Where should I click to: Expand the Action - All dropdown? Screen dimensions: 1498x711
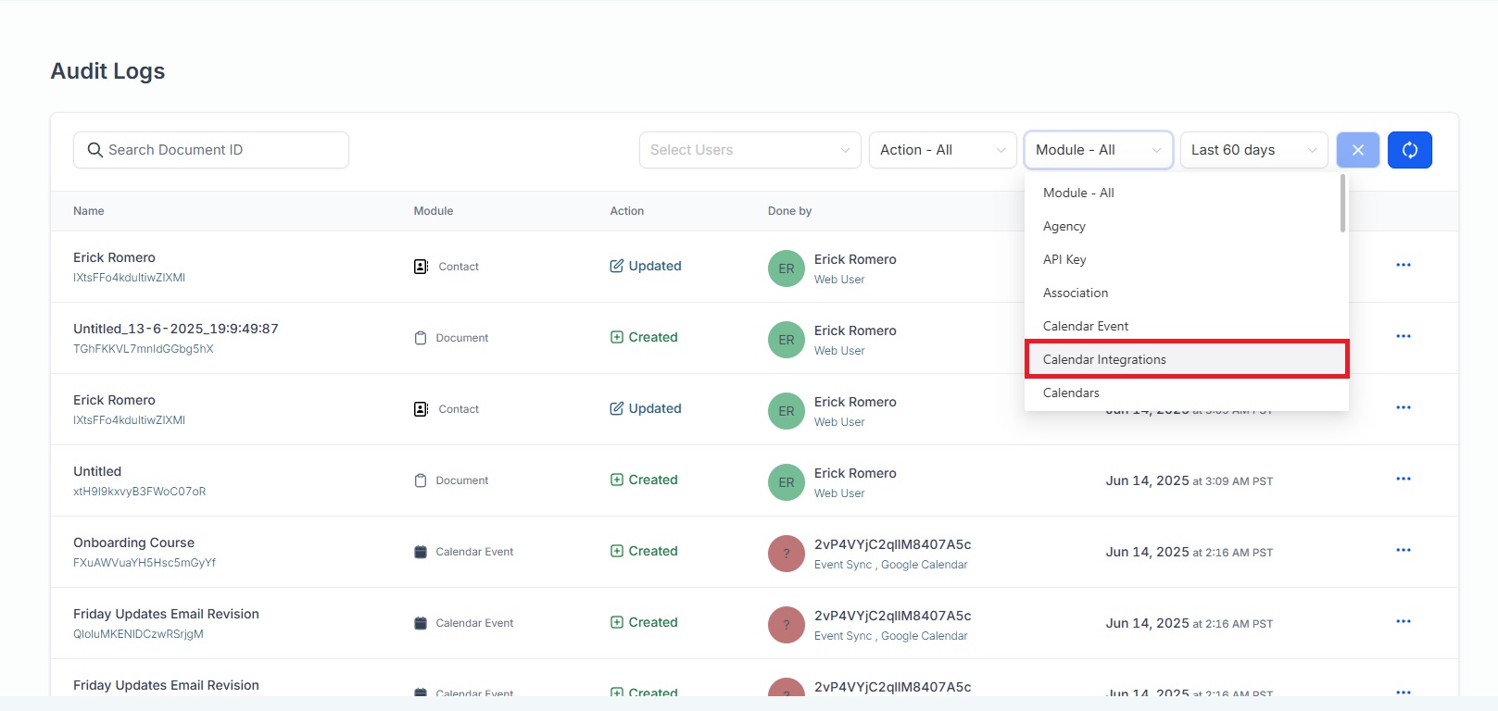click(x=942, y=150)
